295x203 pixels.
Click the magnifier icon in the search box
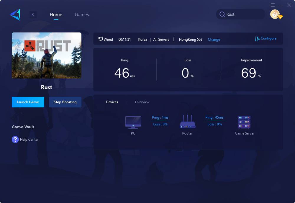click(x=222, y=14)
